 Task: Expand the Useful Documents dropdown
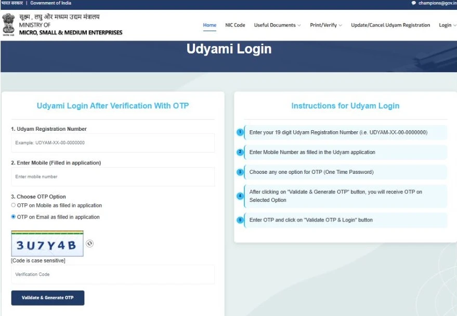(277, 25)
